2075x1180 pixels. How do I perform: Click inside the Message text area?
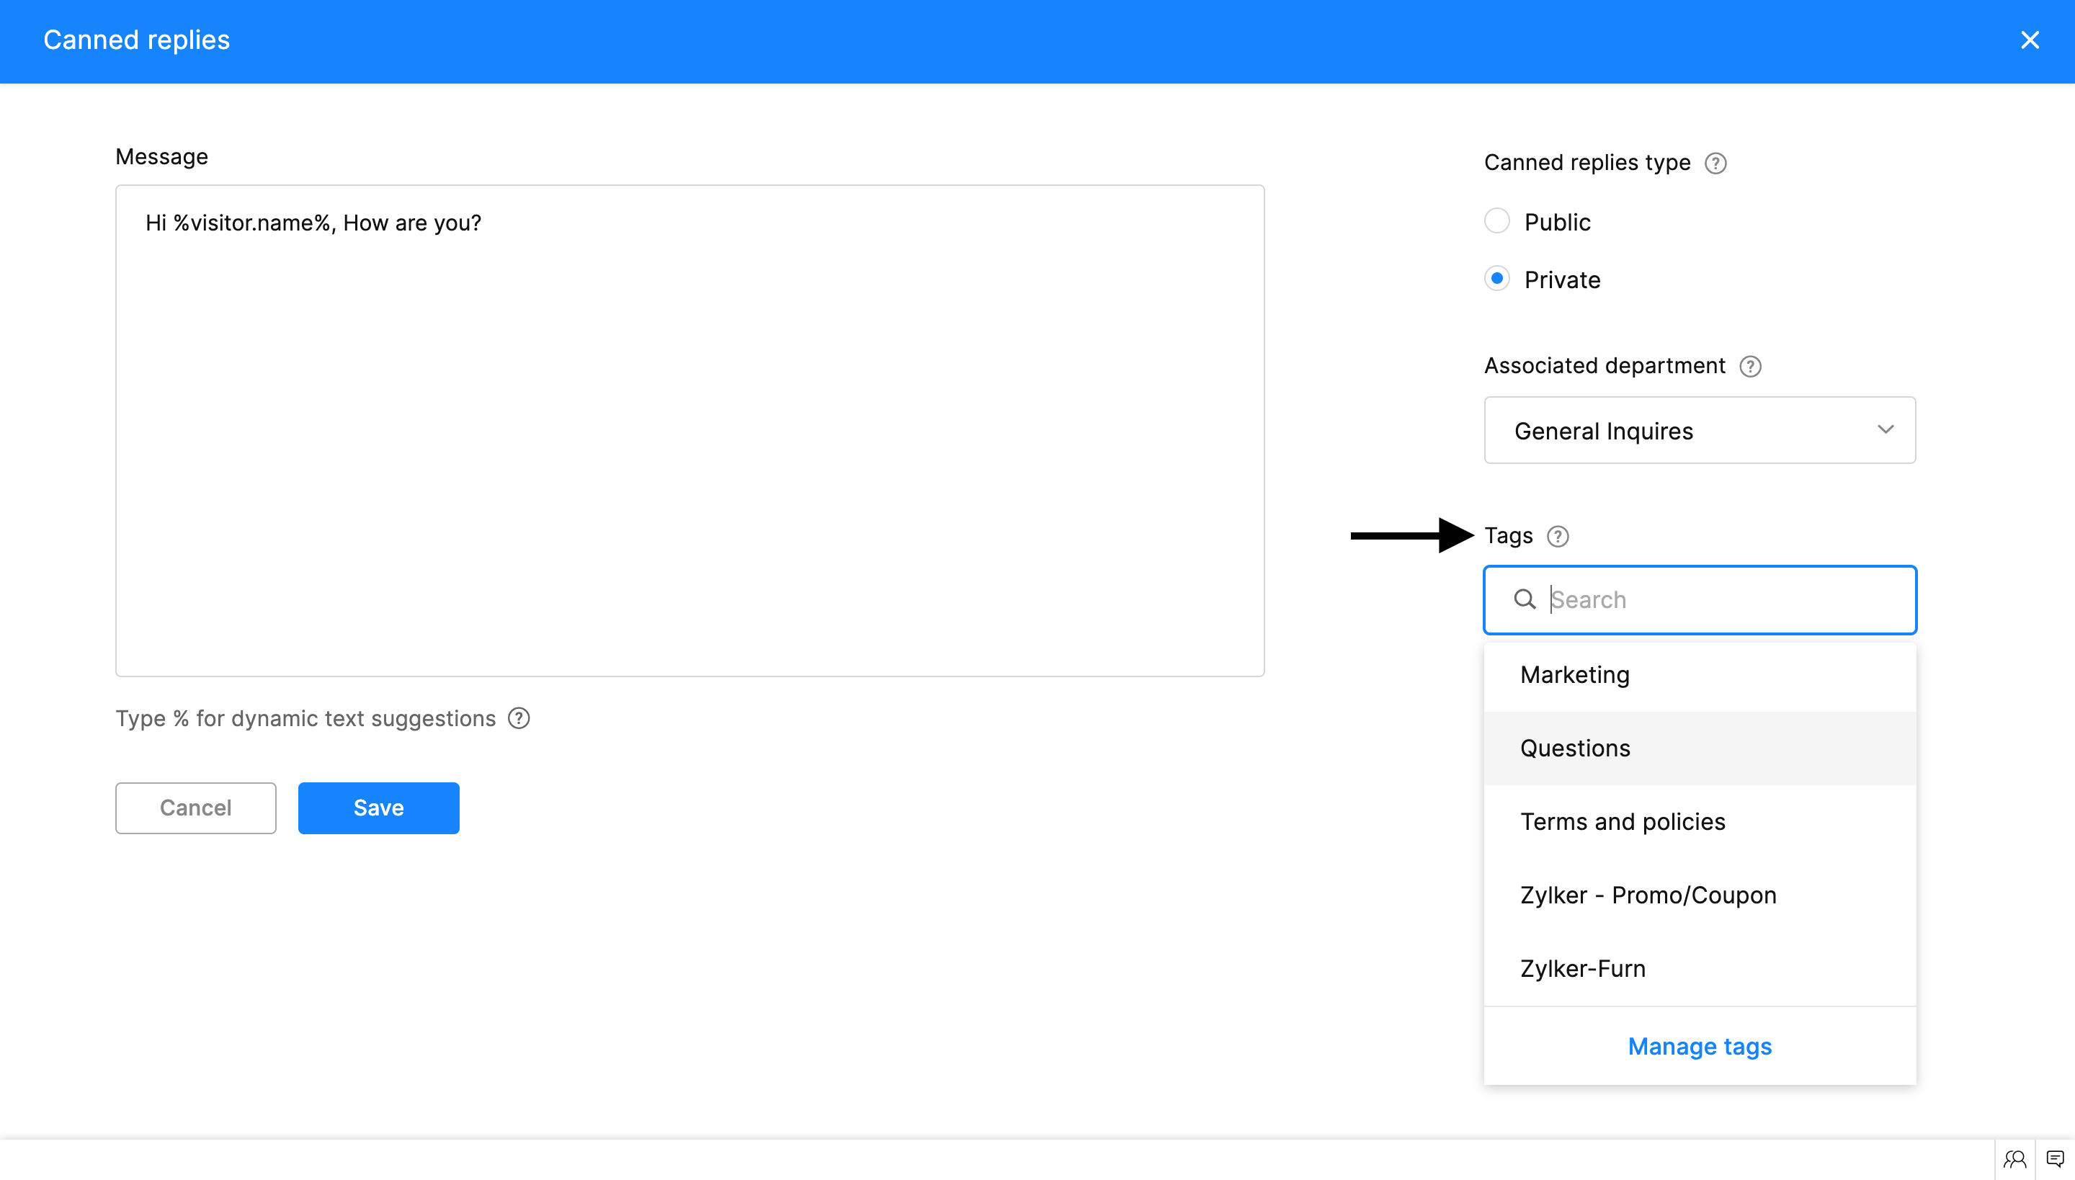(x=689, y=454)
